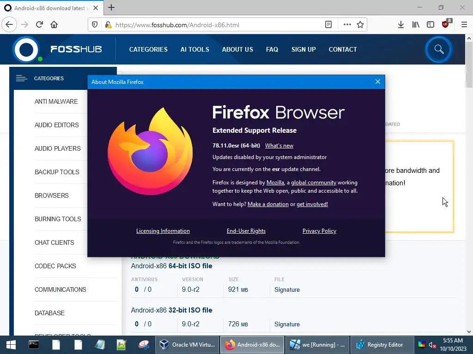Select AUDIO PLAYERS category in sidebar
The height and width of the screenshot is (354, 473).
[x=58, y=148]
